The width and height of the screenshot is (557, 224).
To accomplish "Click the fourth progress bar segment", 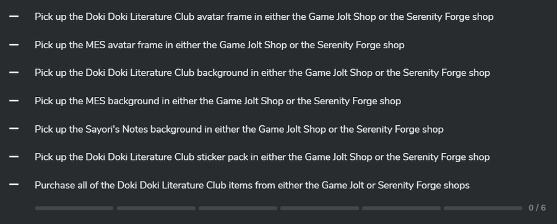I will click(x=319, y=209).
